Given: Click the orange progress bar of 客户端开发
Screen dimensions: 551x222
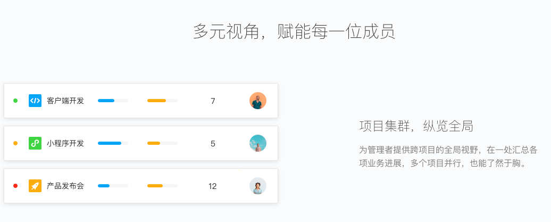Looking at the screenshot, I should tap(162, 101).
